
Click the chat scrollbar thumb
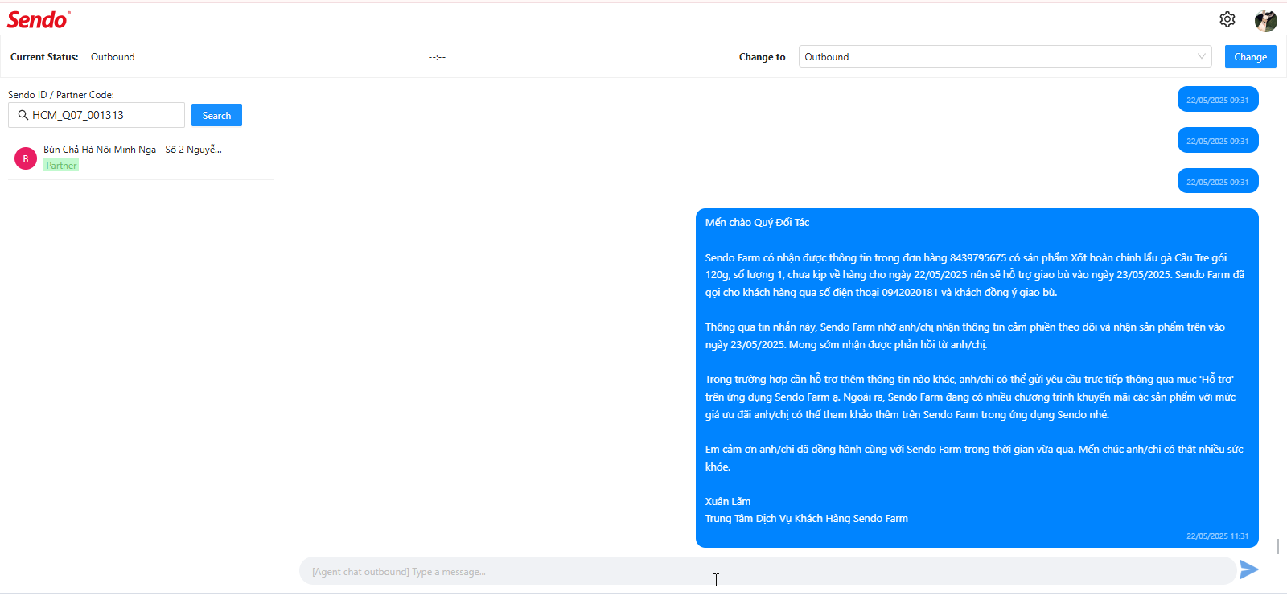[1277, 546]
